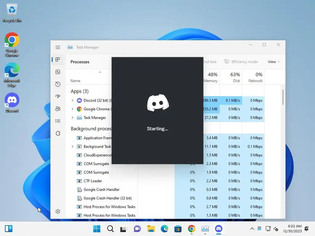Show hidden system tray icons
Screen dimensions: 315x236
click(x=252, y=229)
